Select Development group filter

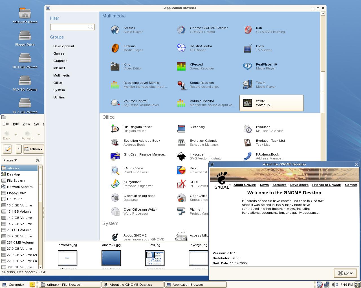(64, 46)
